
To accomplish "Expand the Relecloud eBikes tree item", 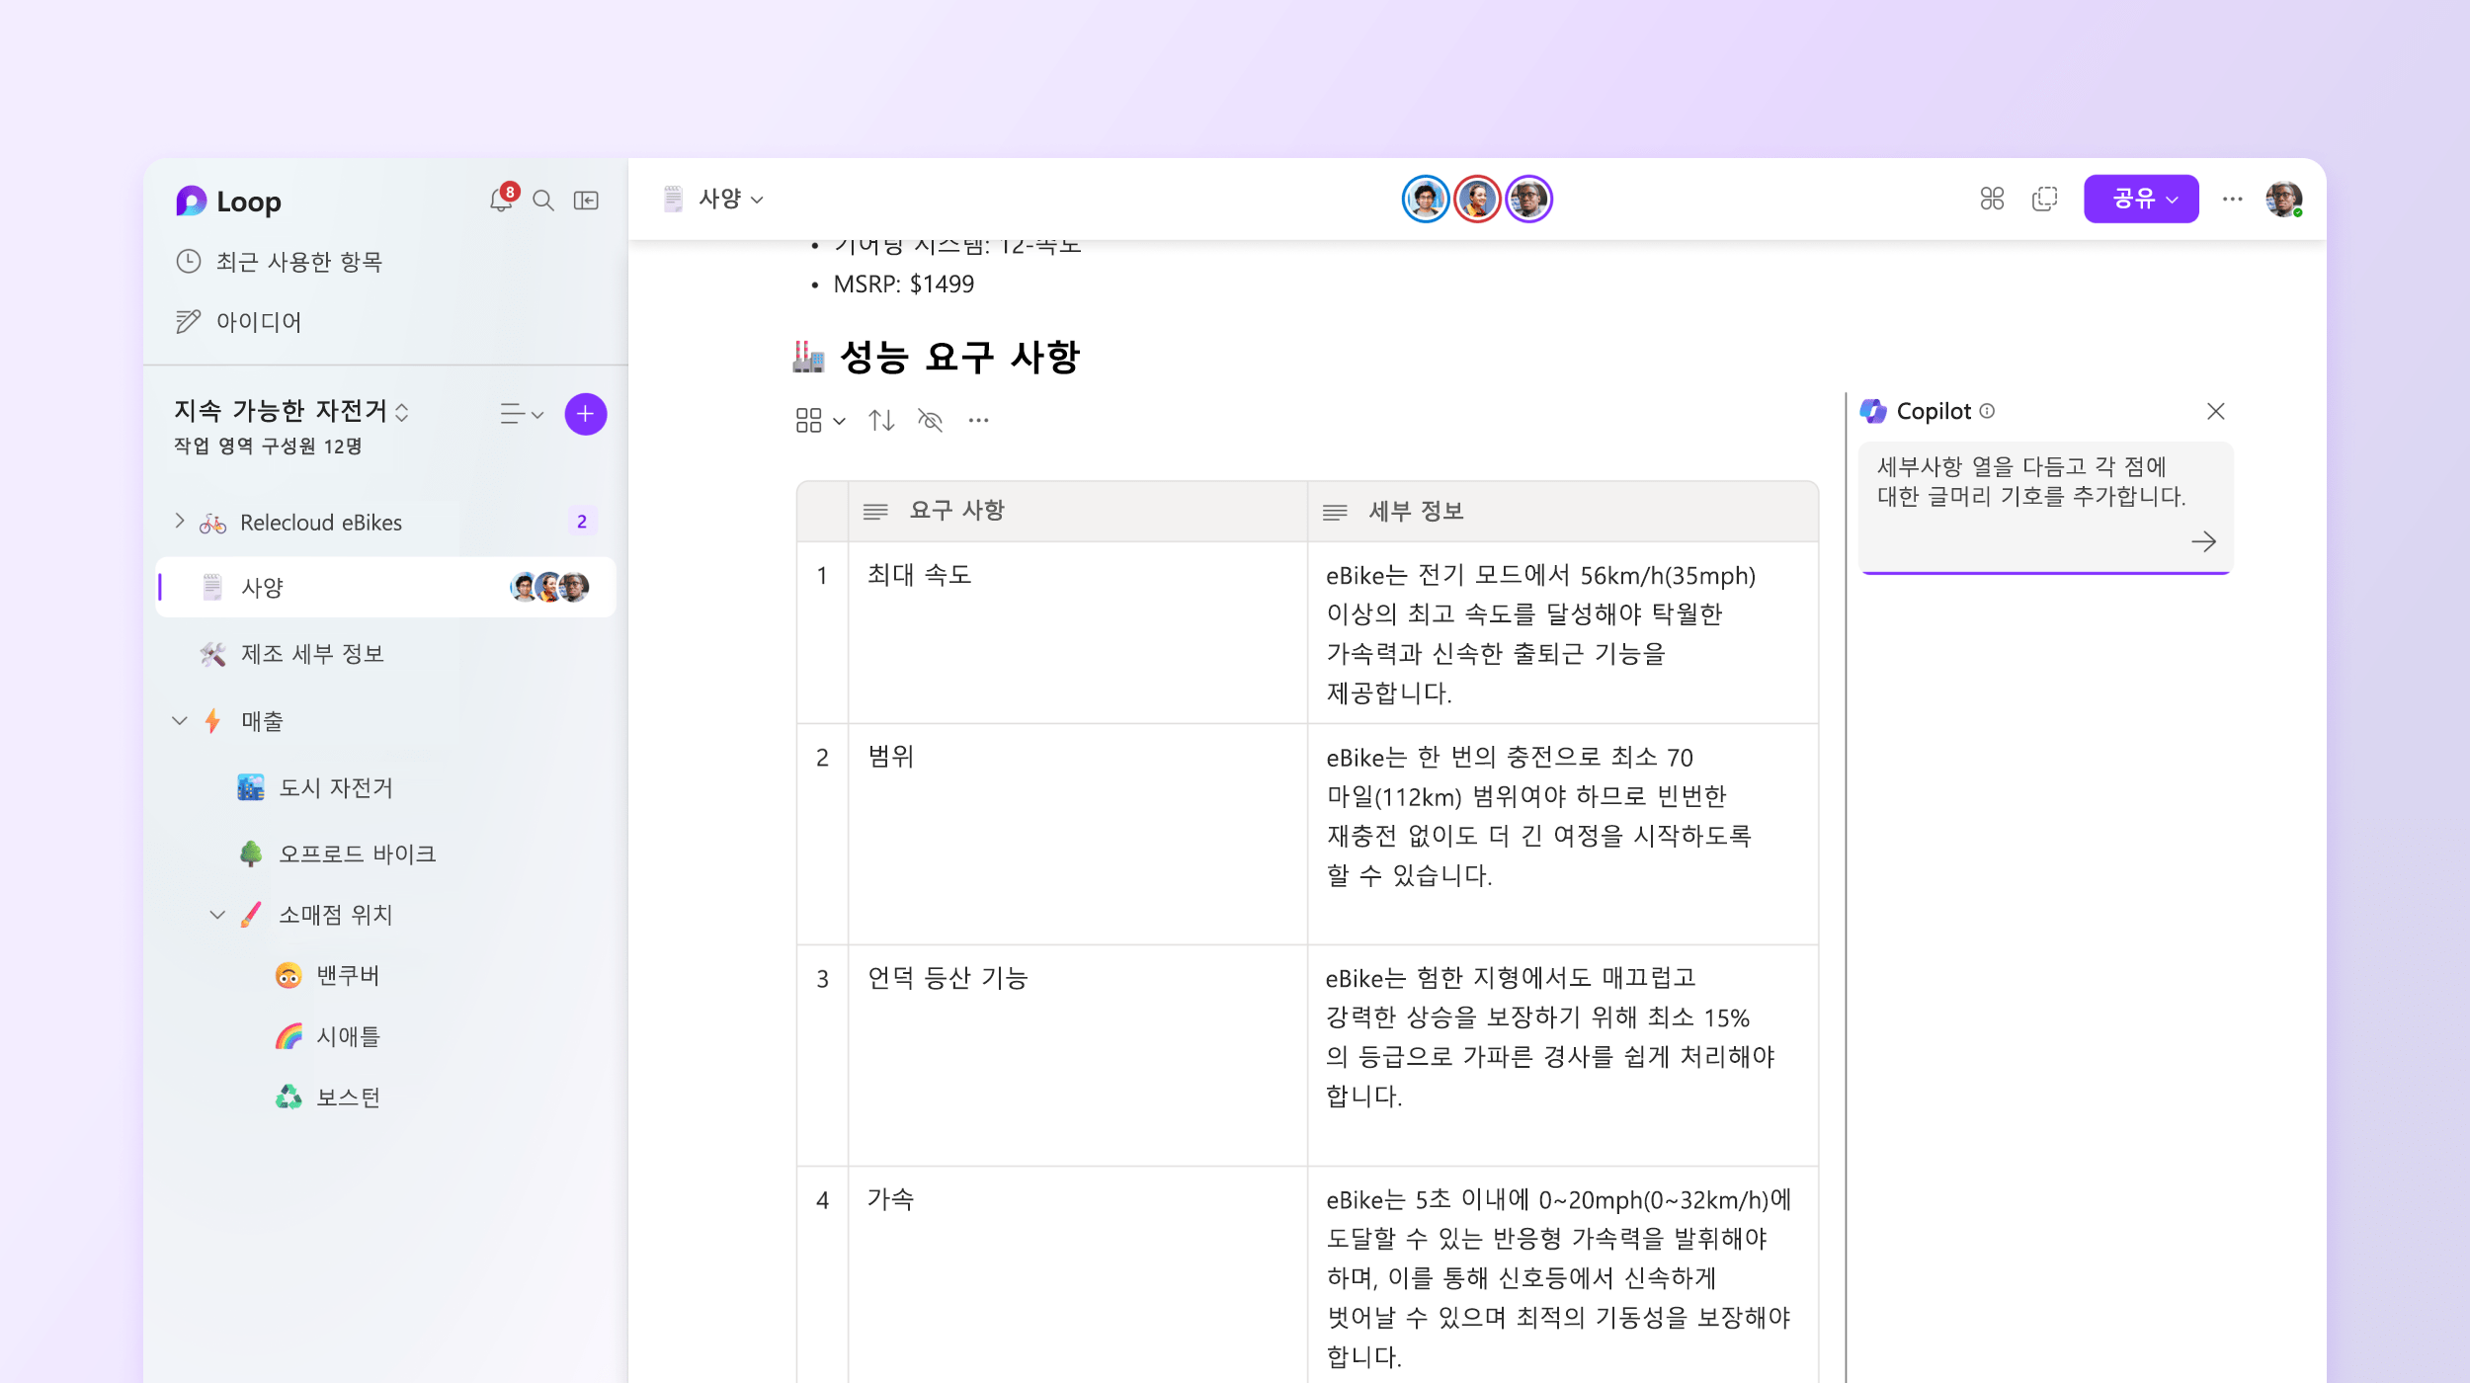I will tap(180, 521).
